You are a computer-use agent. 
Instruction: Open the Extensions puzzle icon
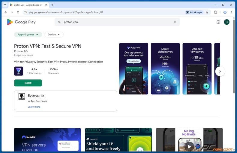pyautogui.click(x=216, y=12)
